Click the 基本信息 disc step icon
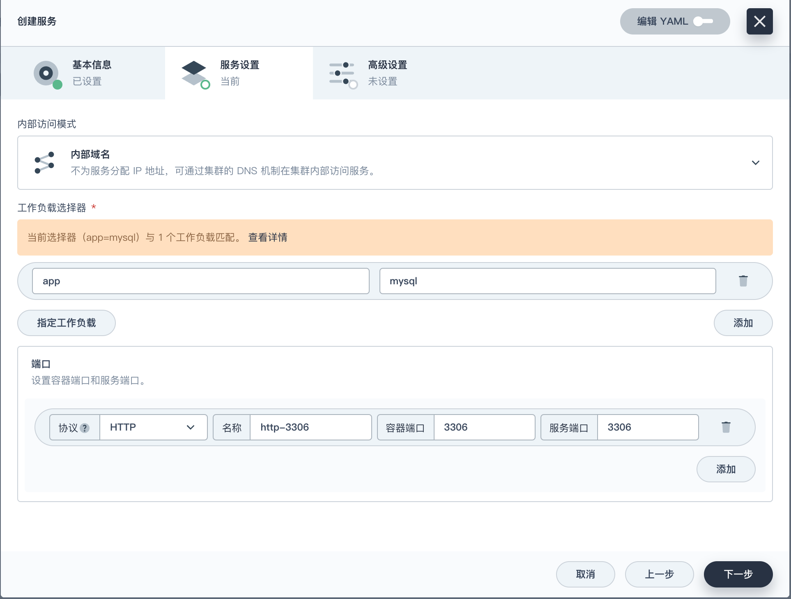Viewport: 791px width, 599px height. (47, 74)
